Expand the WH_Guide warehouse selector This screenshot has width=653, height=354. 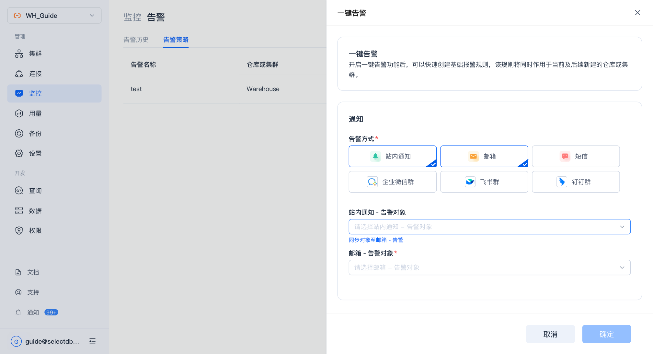(x=54, y=16)
